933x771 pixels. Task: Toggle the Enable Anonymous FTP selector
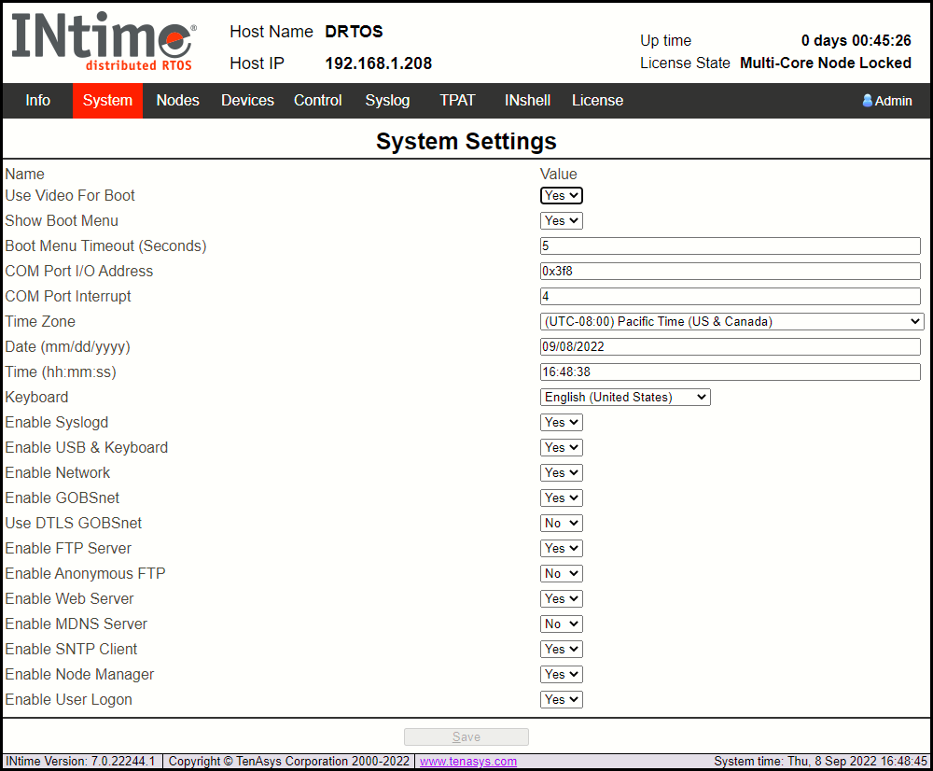[562, 574]
